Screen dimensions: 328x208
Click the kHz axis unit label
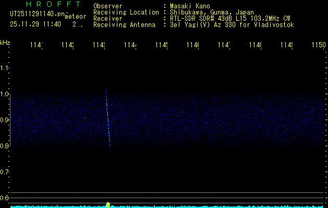[x=5, y=42]
